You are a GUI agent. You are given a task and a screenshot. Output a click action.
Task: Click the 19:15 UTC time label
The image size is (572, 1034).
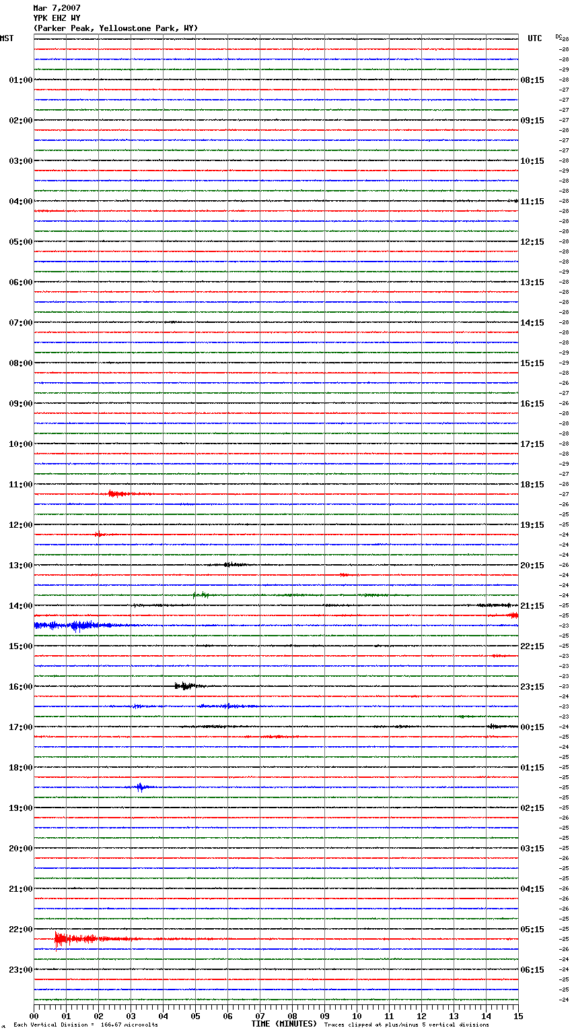pyautogui.click(x=532, y=525)
